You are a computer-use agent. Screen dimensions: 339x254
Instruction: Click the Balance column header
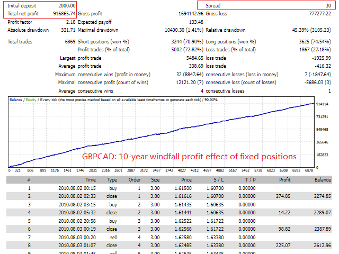[x=323, y=180]
